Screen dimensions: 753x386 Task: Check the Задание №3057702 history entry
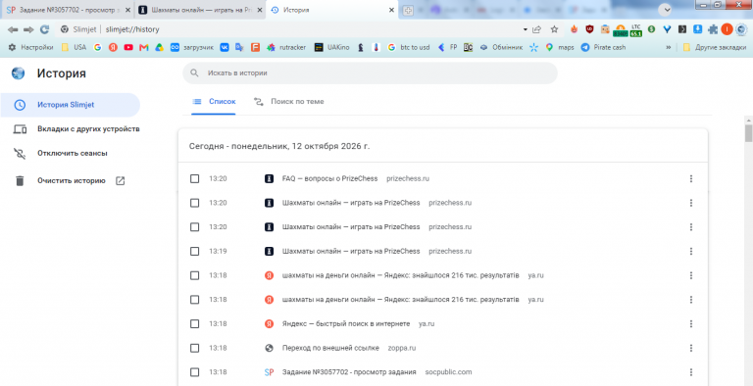(x=194, y=372)
